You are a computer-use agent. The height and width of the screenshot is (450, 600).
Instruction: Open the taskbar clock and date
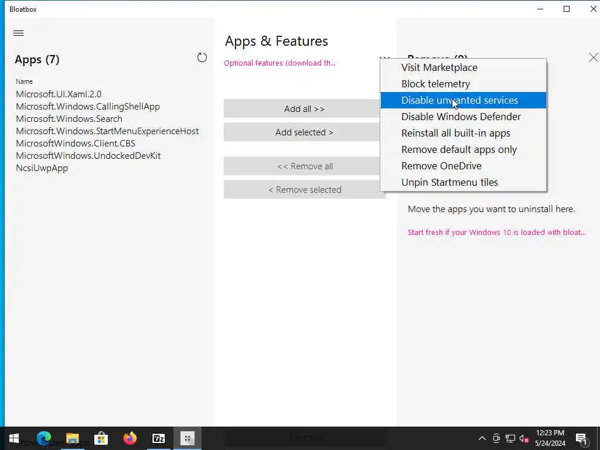[550, 438]
